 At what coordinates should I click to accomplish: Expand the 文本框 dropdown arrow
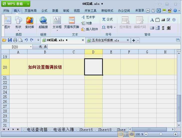57,31
